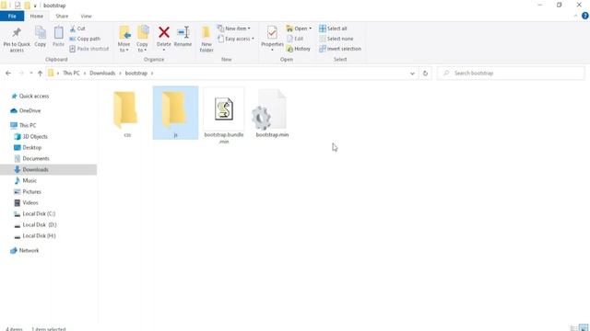
Task: Select the css folder
Action: (x=127, y=114)
